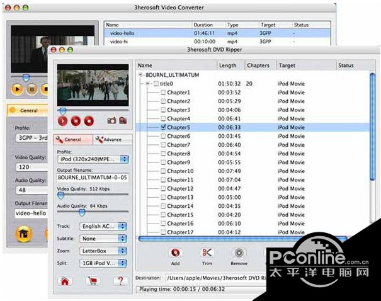Sort by the Length column header

231,65
